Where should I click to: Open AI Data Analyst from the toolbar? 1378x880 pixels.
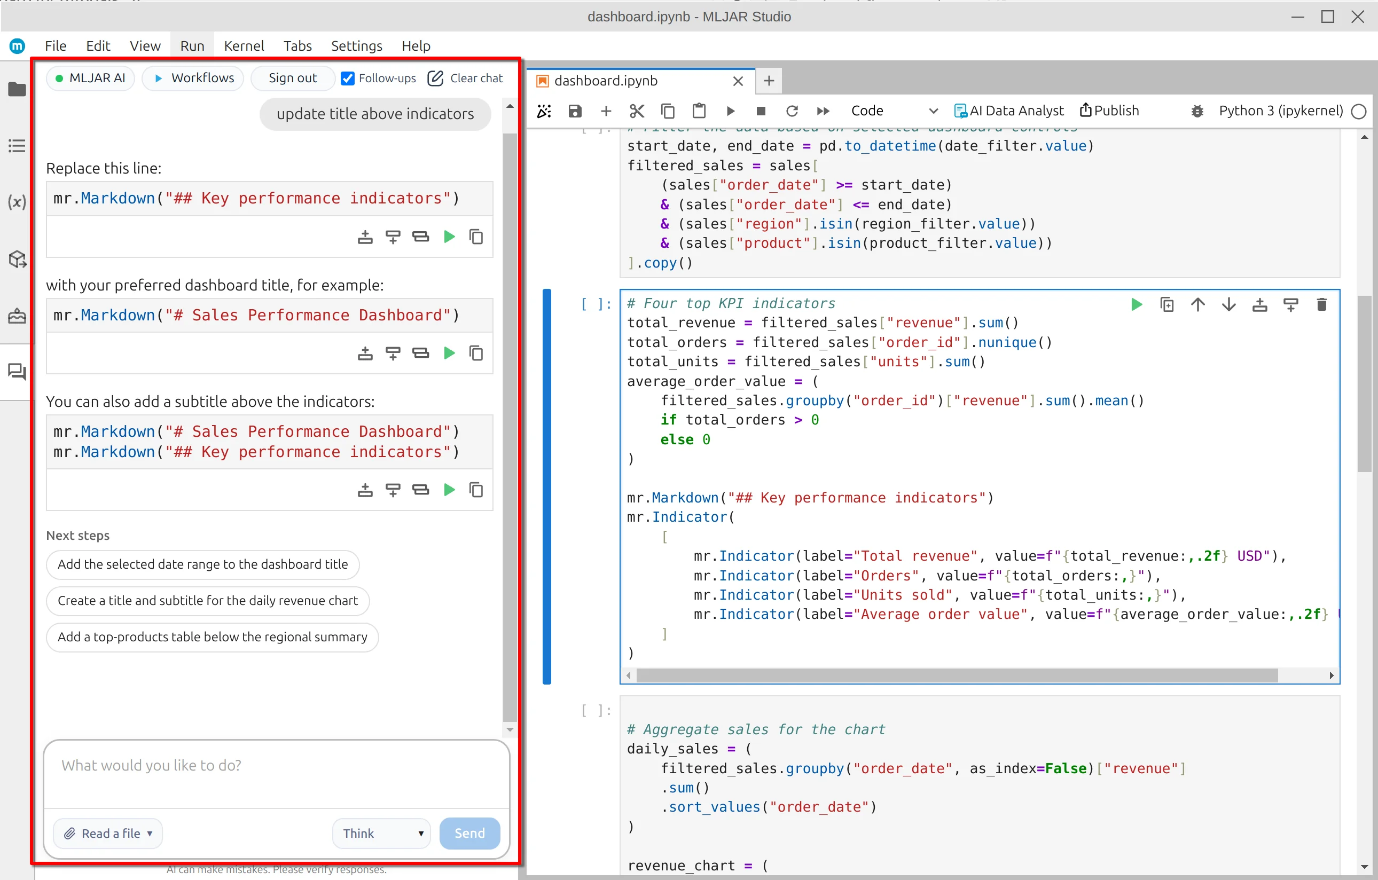(x=1009, y=111)
